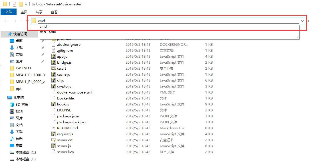Open the 文件 menu tab

(x=9, y=12)
